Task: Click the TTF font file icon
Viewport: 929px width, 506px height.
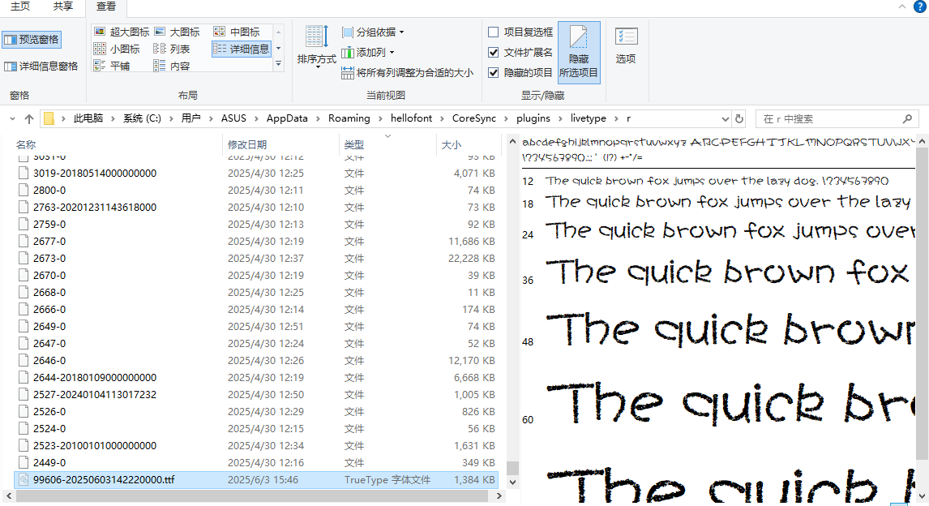Action: coord(24,480)
